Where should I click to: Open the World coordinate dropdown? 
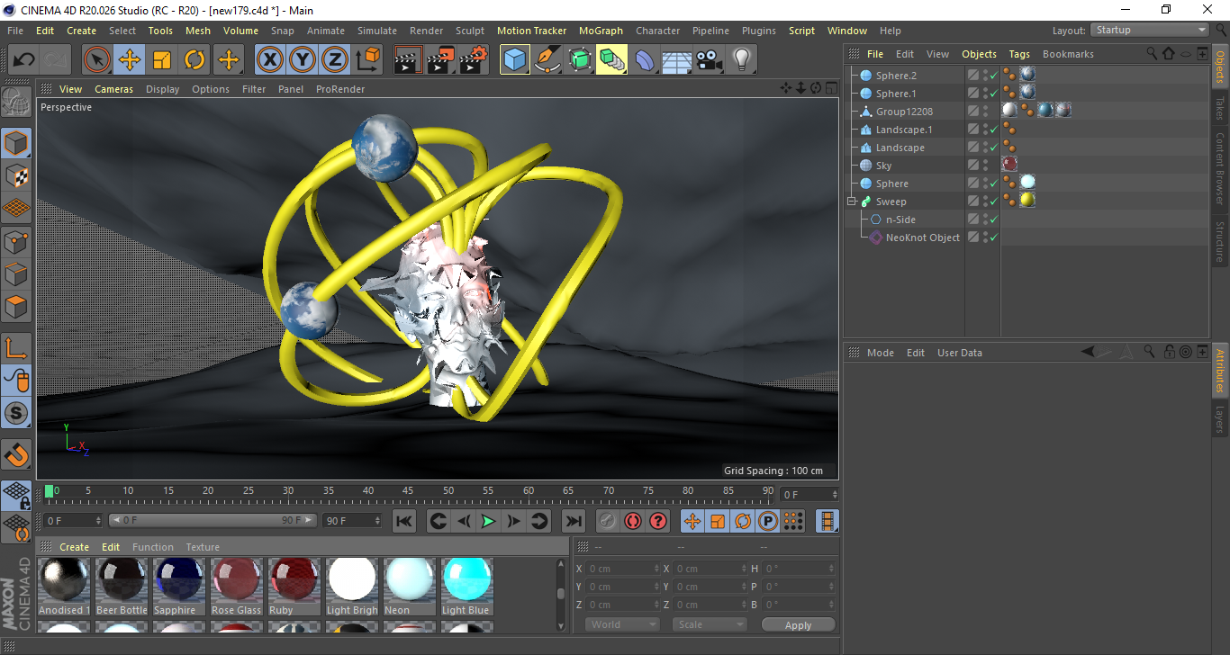pos(622,624)
